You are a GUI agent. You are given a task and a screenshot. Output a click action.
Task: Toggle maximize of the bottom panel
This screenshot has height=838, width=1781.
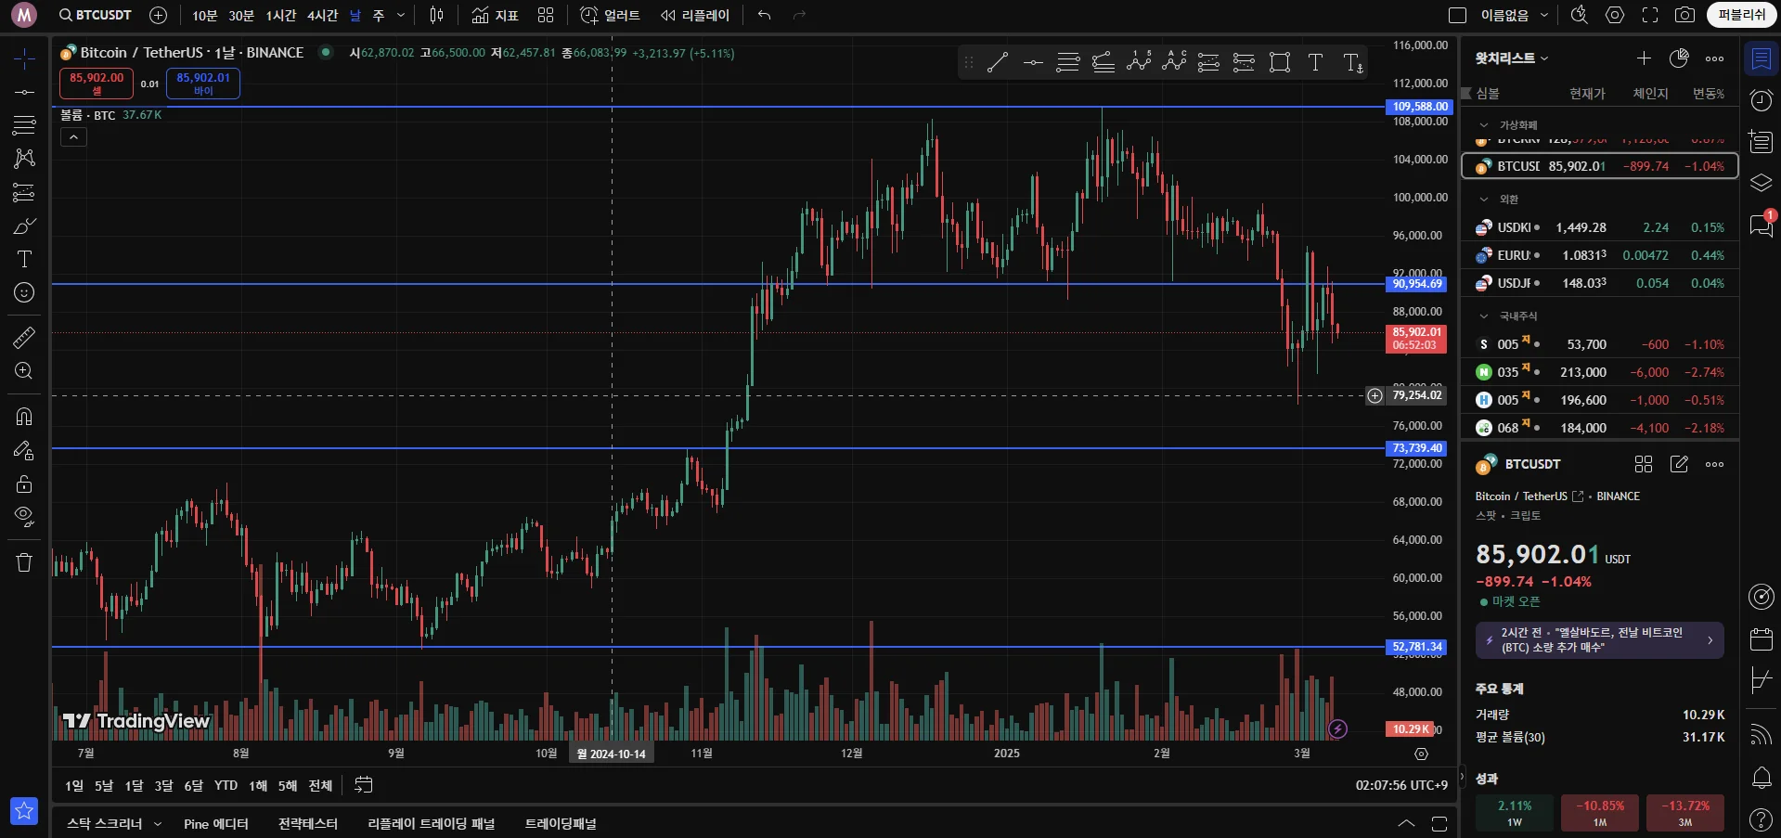click(1439, 823)
